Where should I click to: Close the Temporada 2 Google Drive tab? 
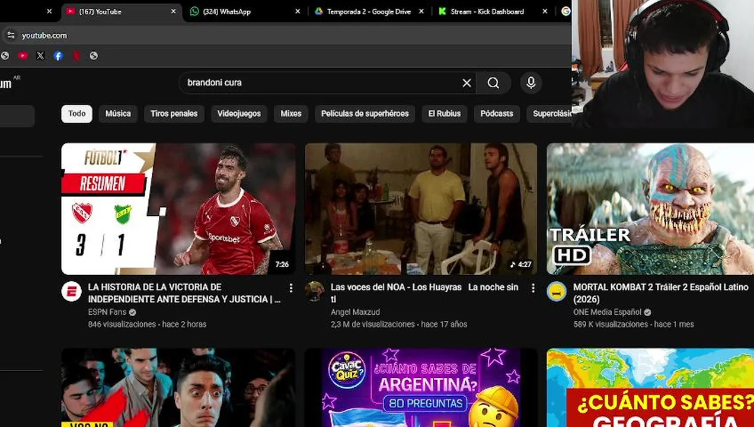(421, 11)
